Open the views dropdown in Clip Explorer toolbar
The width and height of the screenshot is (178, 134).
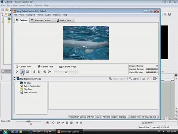[155, 79]
